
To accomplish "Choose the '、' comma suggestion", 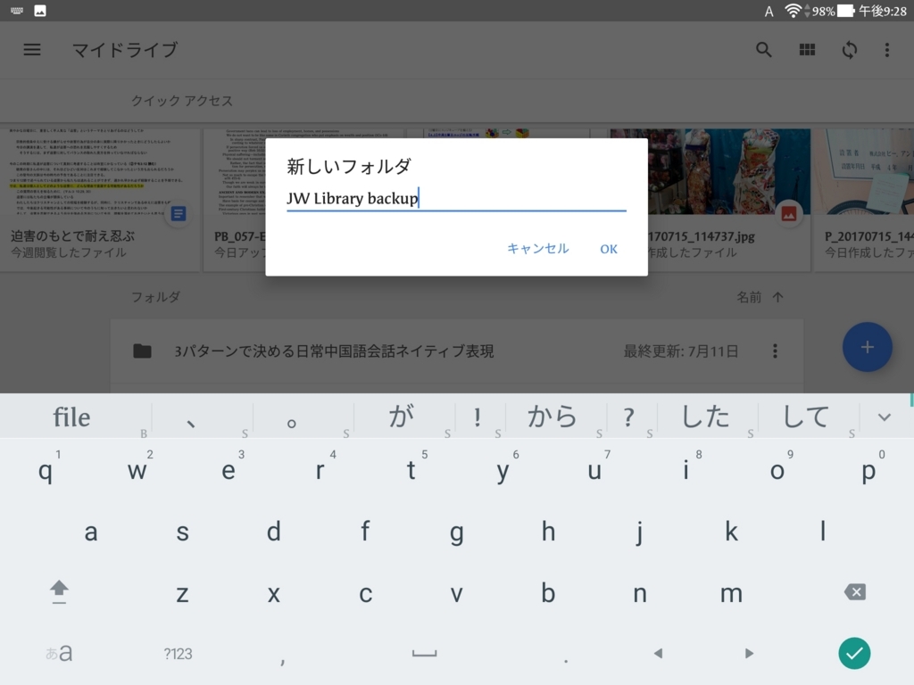I will pyautogui.click(x=191, y=424).
